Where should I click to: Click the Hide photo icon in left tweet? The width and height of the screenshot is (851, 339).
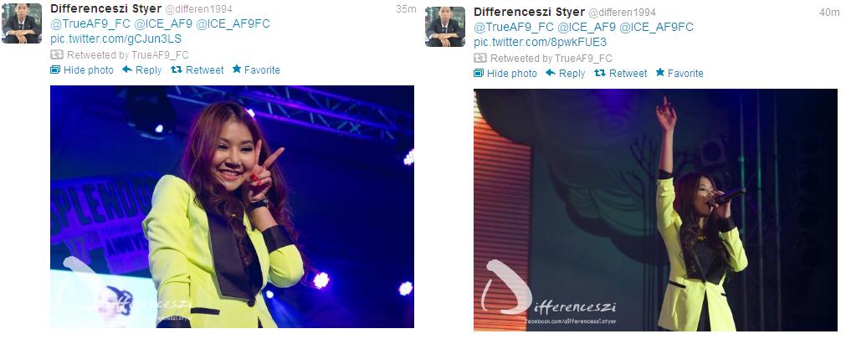pos(55,69)
